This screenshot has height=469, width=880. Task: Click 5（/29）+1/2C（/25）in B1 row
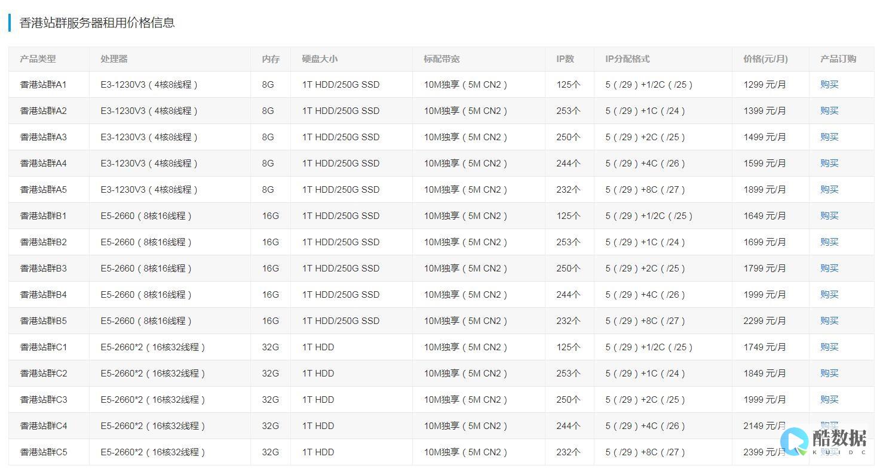(x=649, y=216)
